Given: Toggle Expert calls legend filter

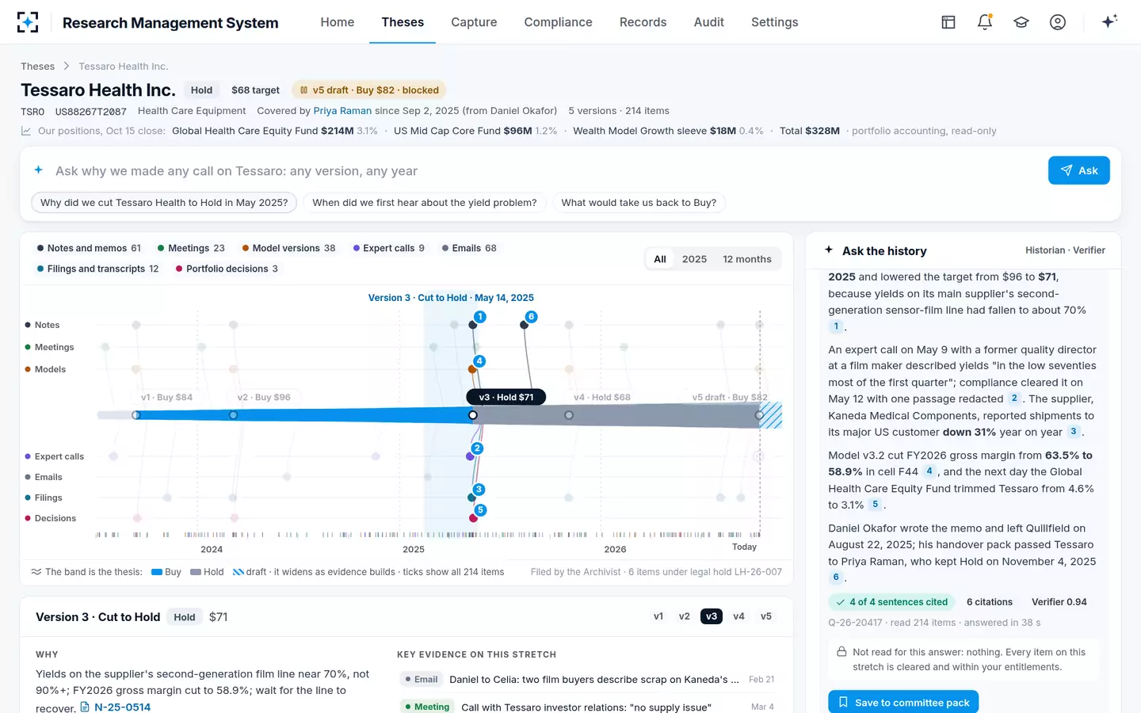Looking at the screenshot, I should [x=388, y=248].
